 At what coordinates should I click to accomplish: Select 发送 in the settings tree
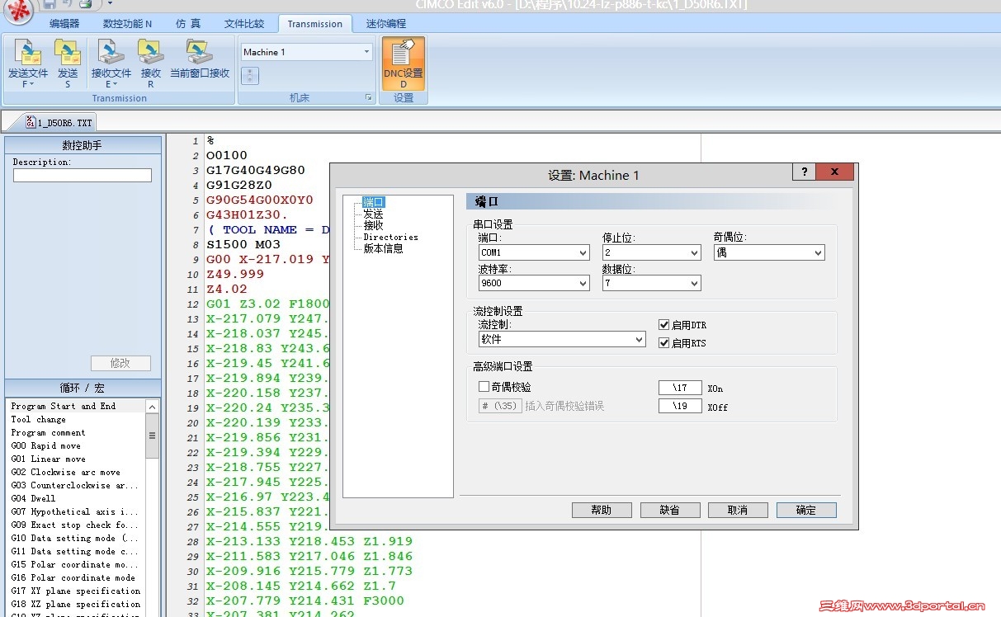(373, 214)
